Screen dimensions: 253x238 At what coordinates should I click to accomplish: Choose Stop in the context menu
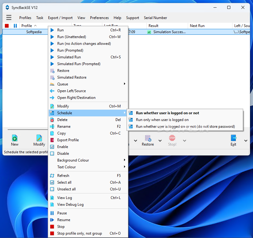click(88, 227)
